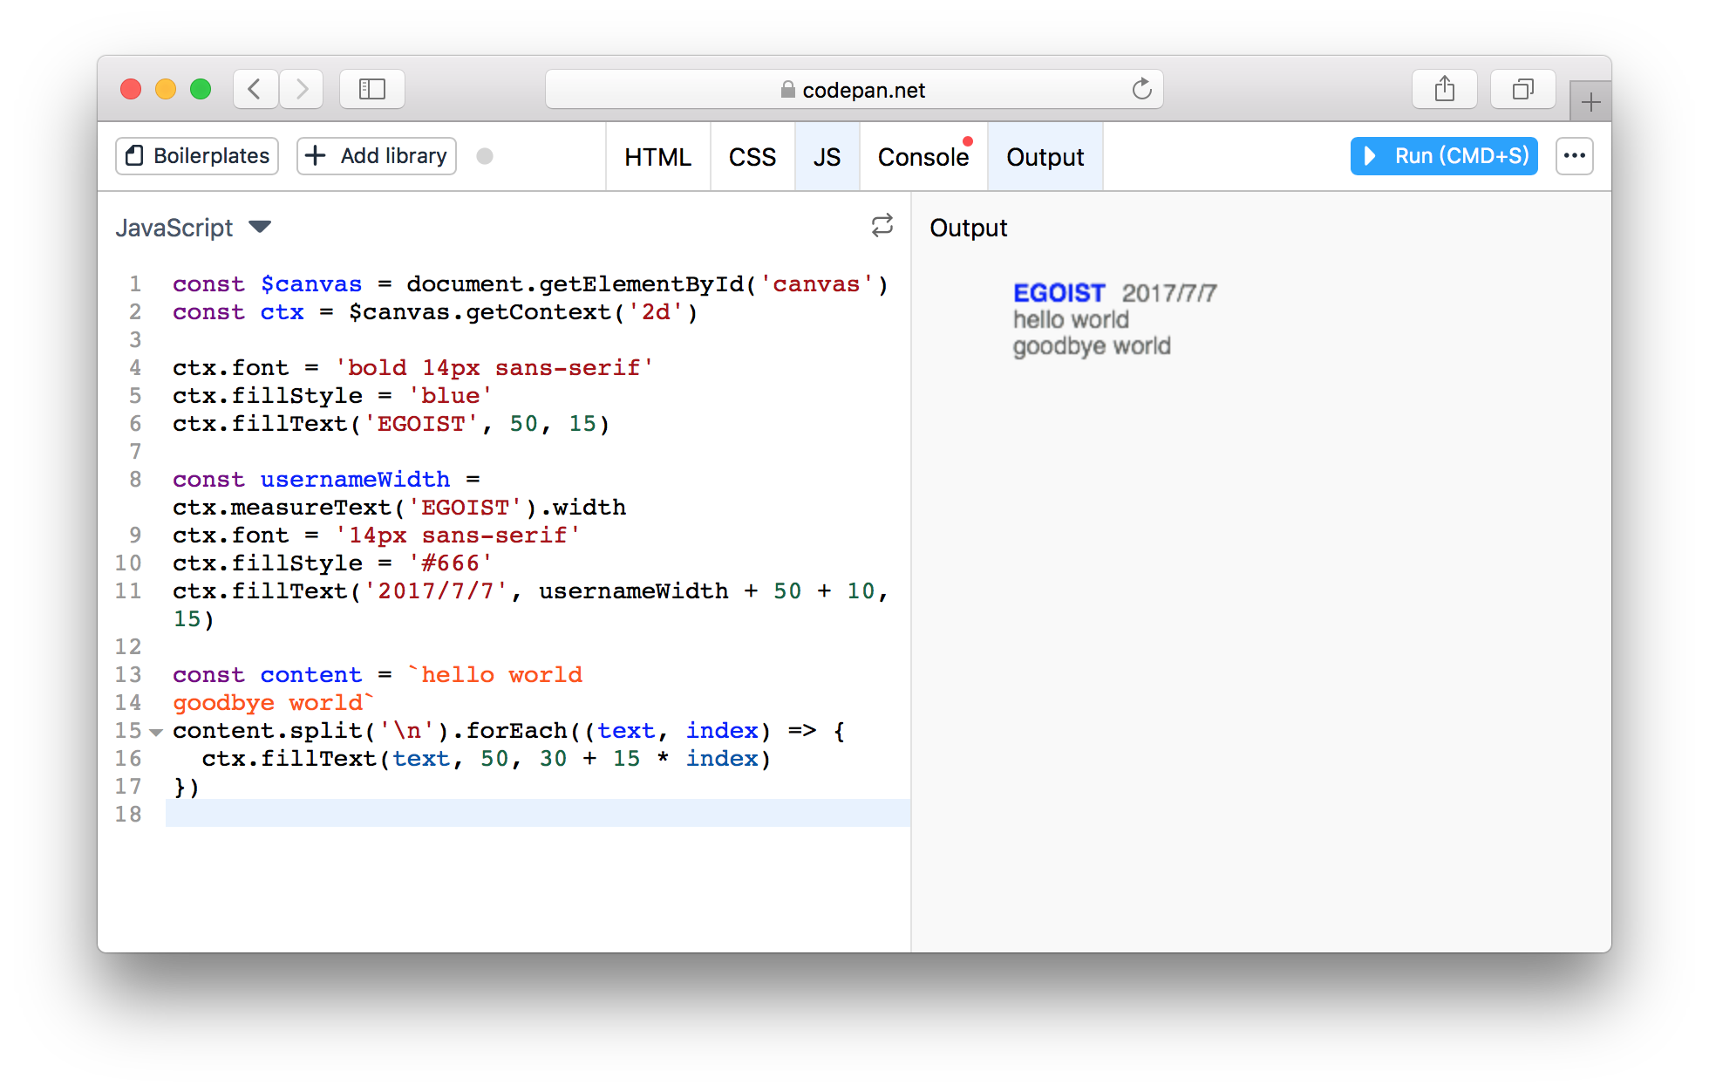1709x1092 pixels.
Task: Open the three-dots more options menu
Action: 1574,156
